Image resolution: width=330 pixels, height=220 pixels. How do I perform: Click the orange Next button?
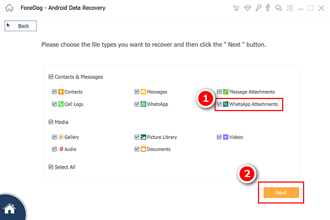281,193
